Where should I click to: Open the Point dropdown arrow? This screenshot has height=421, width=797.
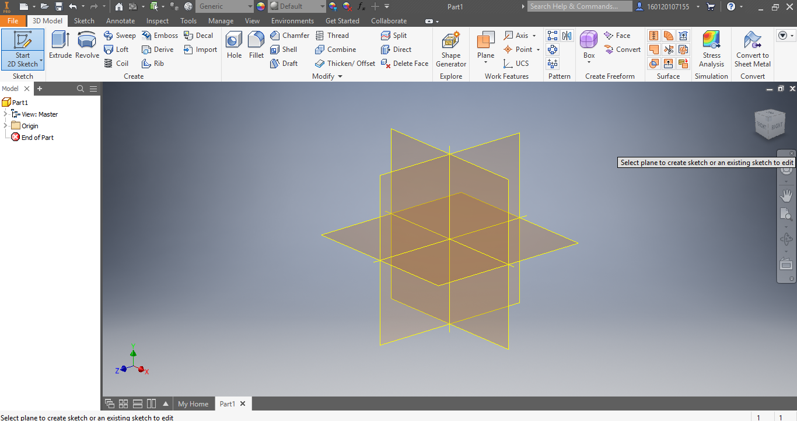coord(538,50)
